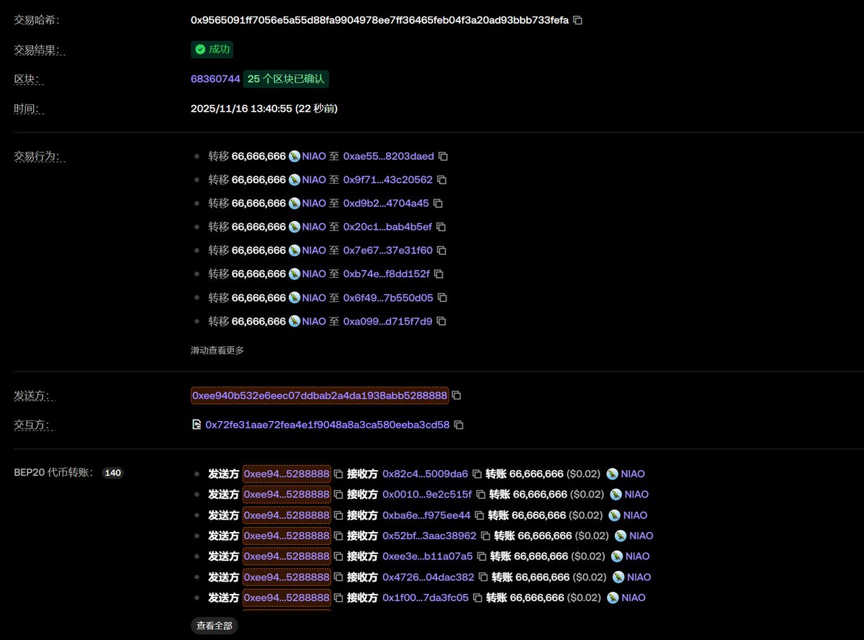
Task: Click the 交易行为 label
Action: (40, 156)
